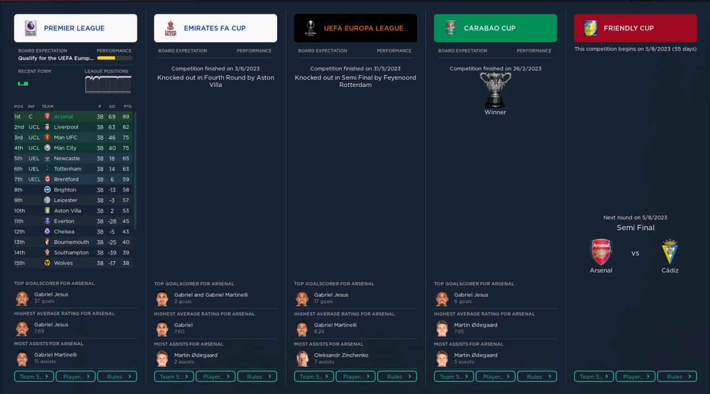Click the green Recent Form bars
710x394 pixels.
coord(23,84)
